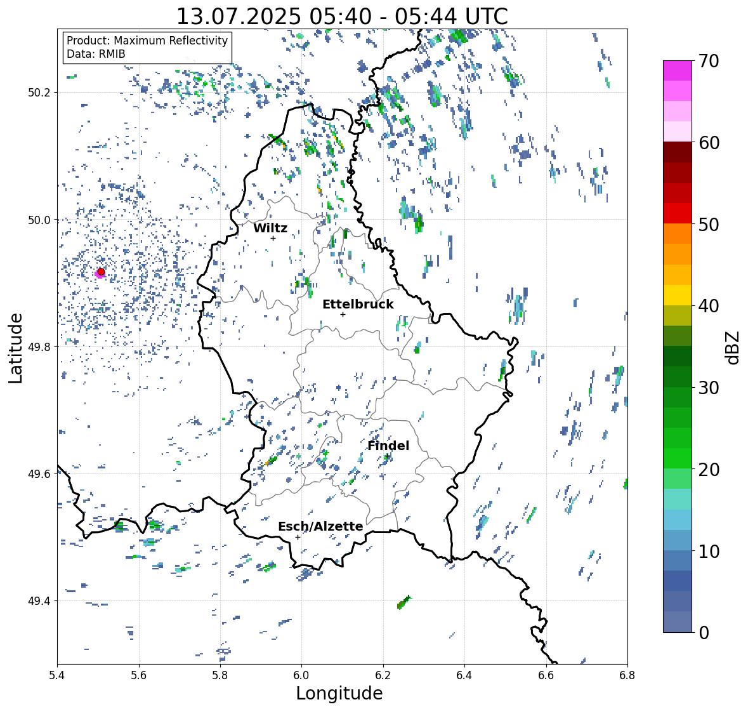Image resolution: width=748 pixels, height=709 pixels.
Task: Click the Latitude axis label
Action: 15,348
